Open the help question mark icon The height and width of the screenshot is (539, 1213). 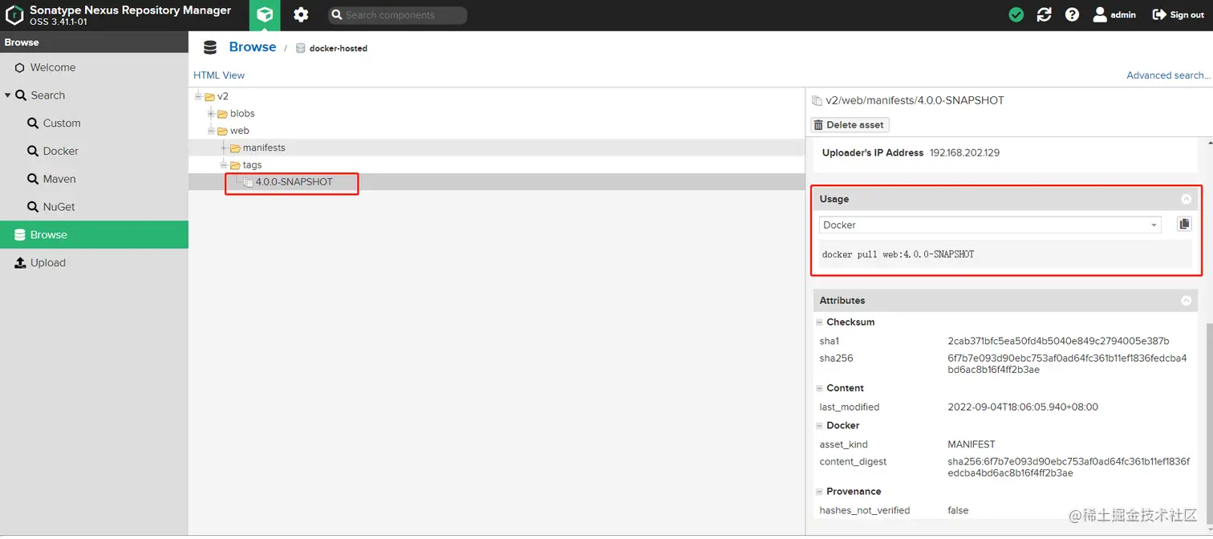coord(1072,14)
